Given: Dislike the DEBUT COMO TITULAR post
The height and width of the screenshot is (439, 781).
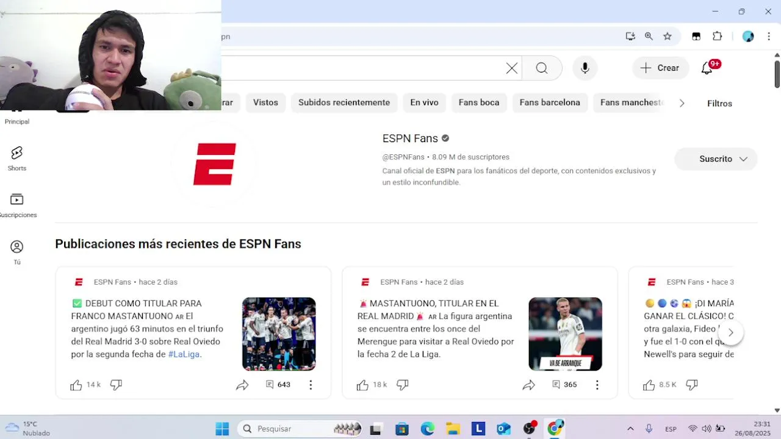Looking at the screenshot, I should 116,385.
